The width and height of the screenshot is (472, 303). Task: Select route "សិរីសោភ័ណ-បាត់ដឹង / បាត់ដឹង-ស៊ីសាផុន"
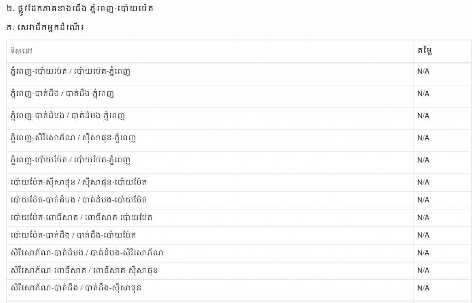click(x=76, y=288)
